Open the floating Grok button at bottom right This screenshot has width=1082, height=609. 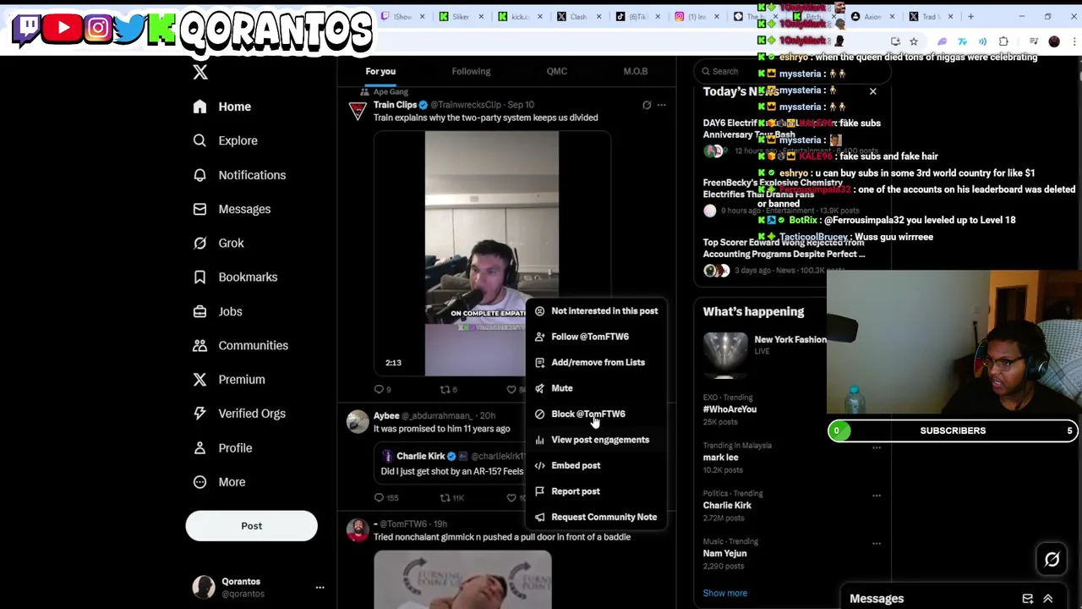[x=1052, y=559]
